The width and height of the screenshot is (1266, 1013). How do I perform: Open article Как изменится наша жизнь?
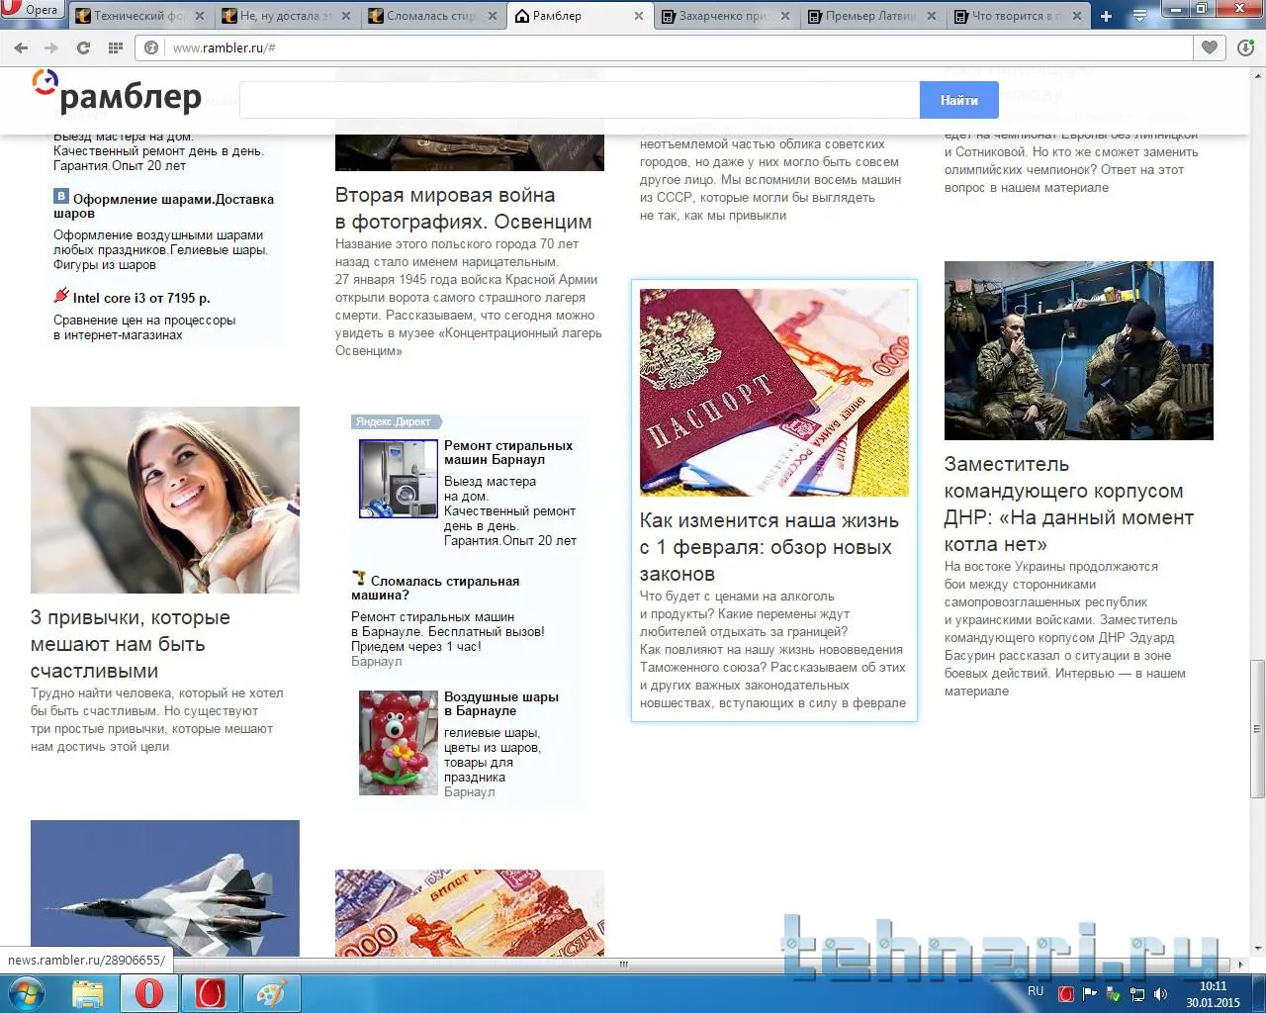coord(769,547)
